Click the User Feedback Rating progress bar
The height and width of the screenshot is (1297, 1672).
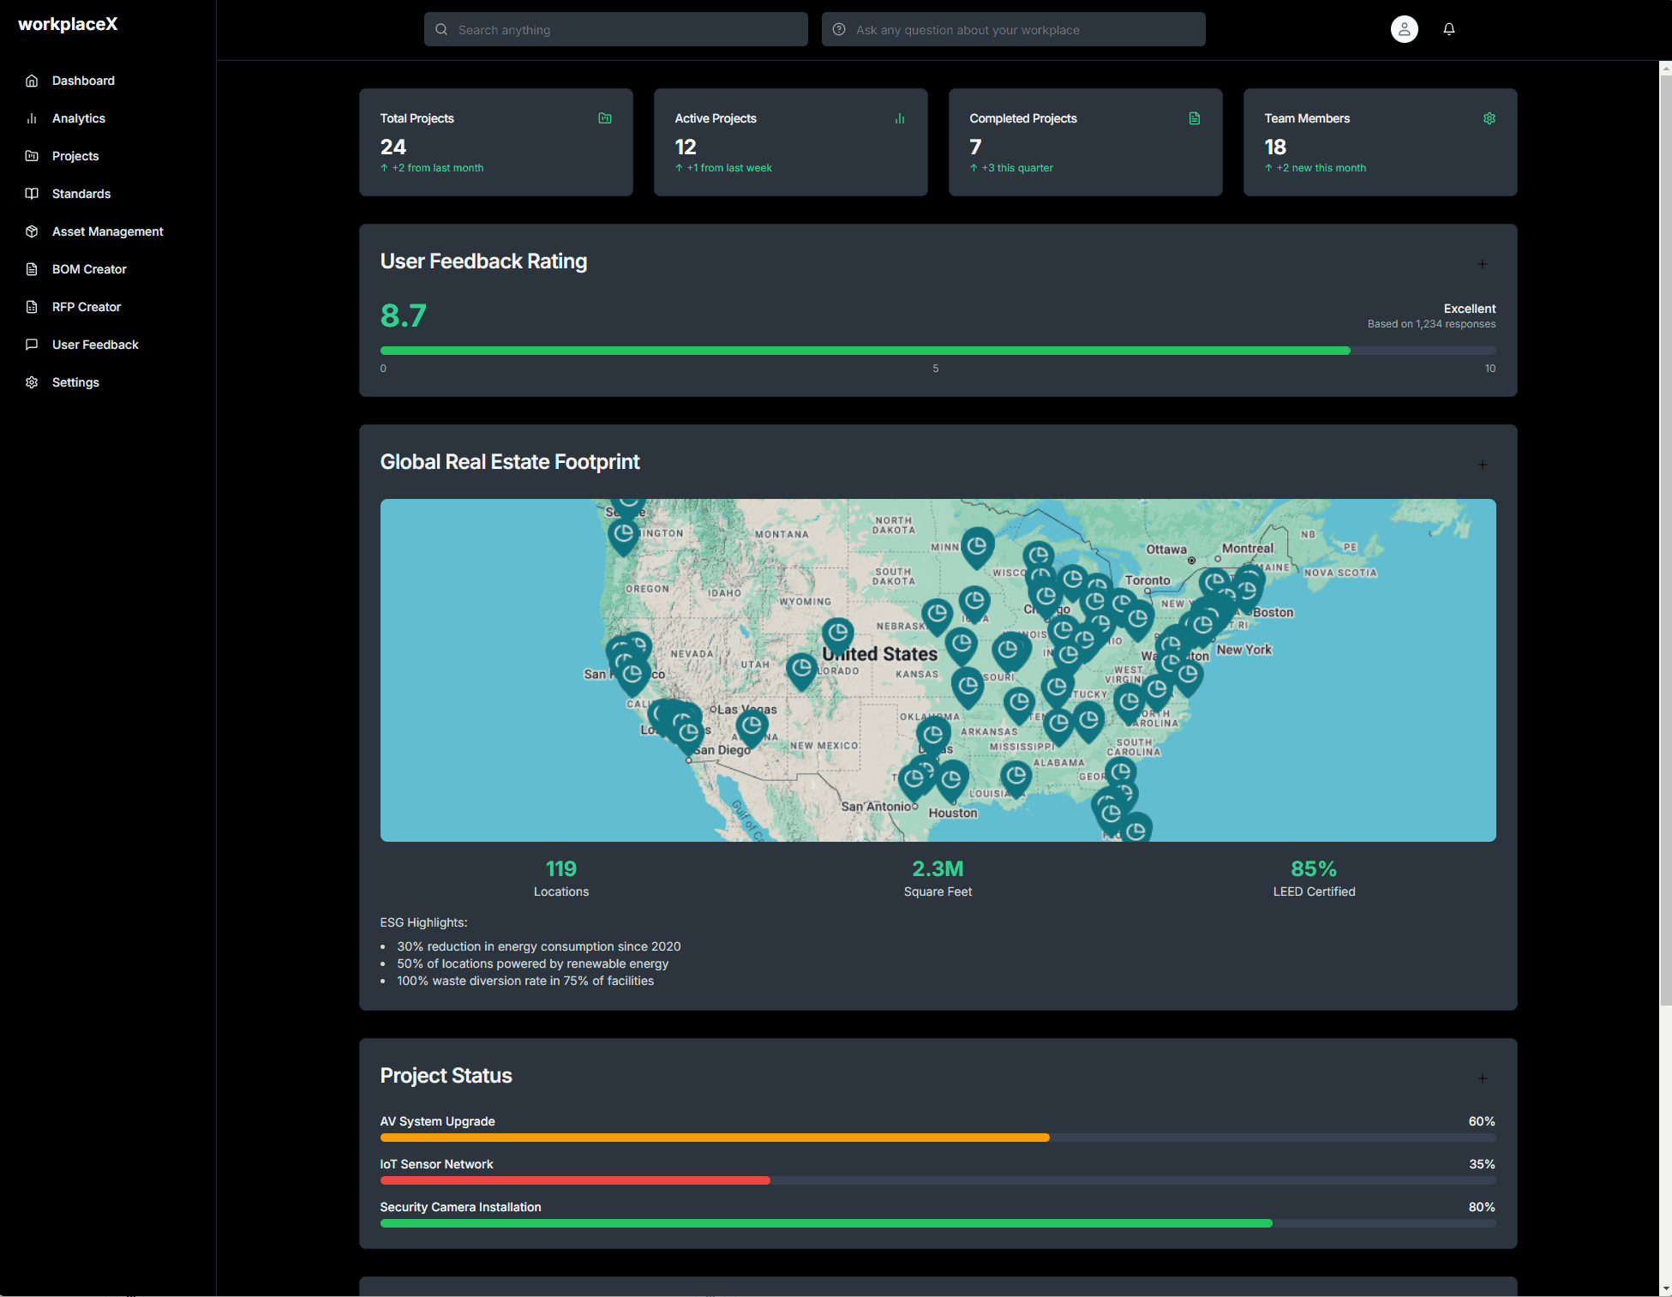coord(938,351)
